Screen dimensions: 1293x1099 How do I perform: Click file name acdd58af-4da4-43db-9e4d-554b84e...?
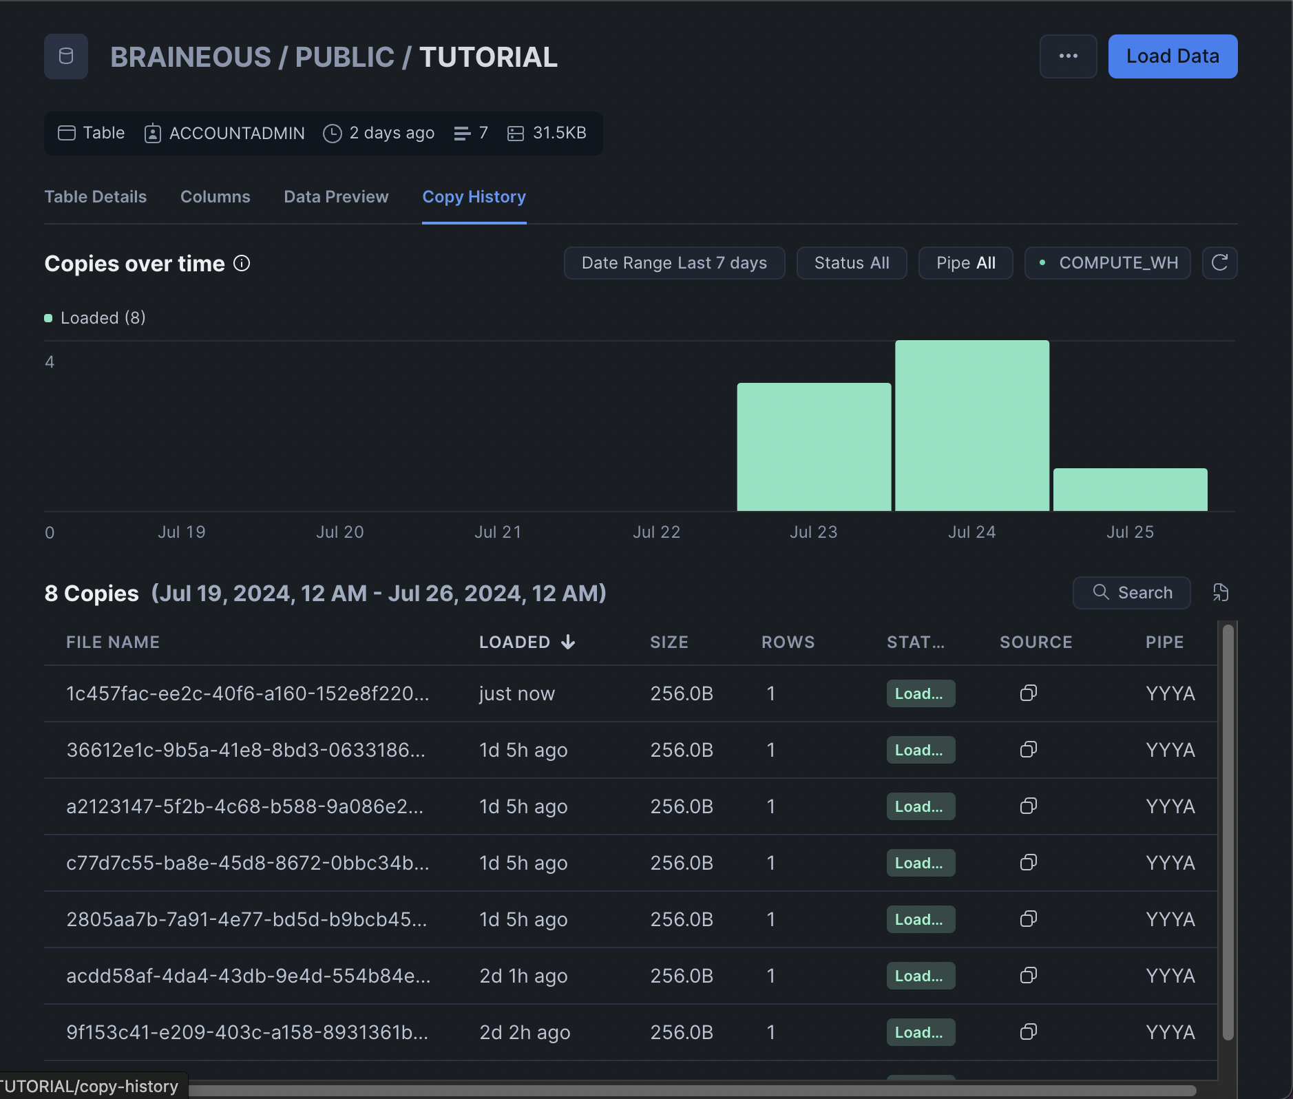(x=249, y=976)
